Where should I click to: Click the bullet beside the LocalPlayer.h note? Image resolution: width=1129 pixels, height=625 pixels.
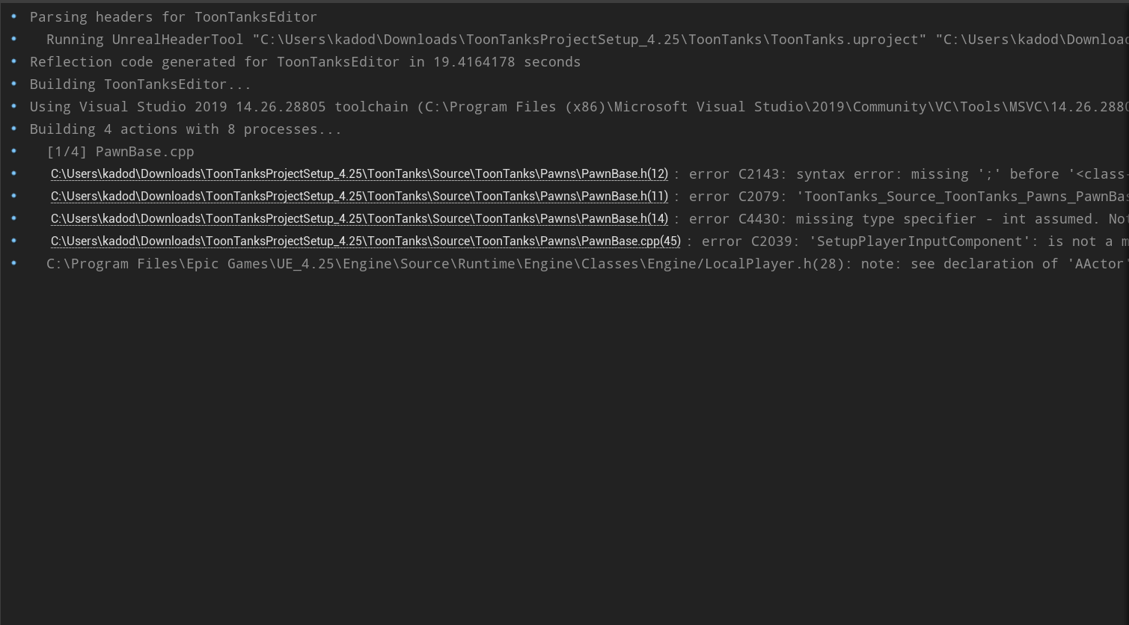[13, 263]
